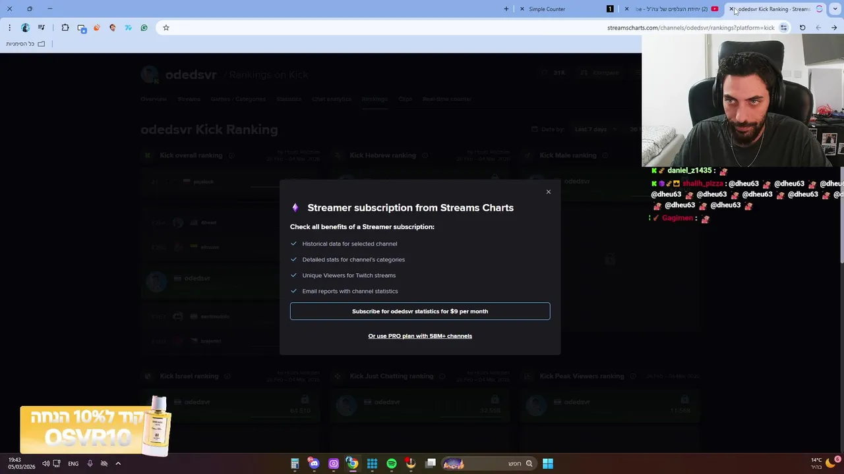The height and width of the screenshot is (474, 844).
Task: Show hidden system tray icons chevron
Action: click(x=118, y=463)
